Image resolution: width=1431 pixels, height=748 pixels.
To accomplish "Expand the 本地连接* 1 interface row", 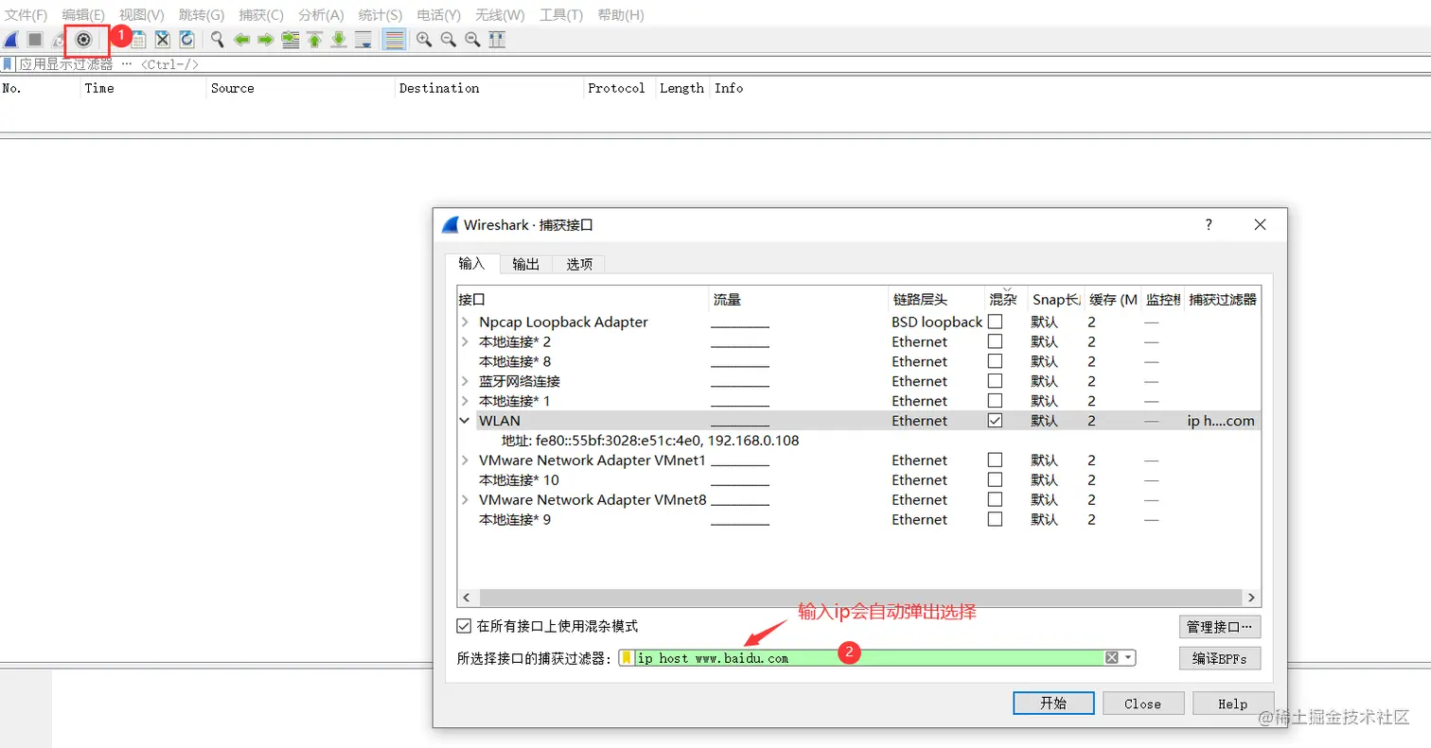I will pos(465,401).
